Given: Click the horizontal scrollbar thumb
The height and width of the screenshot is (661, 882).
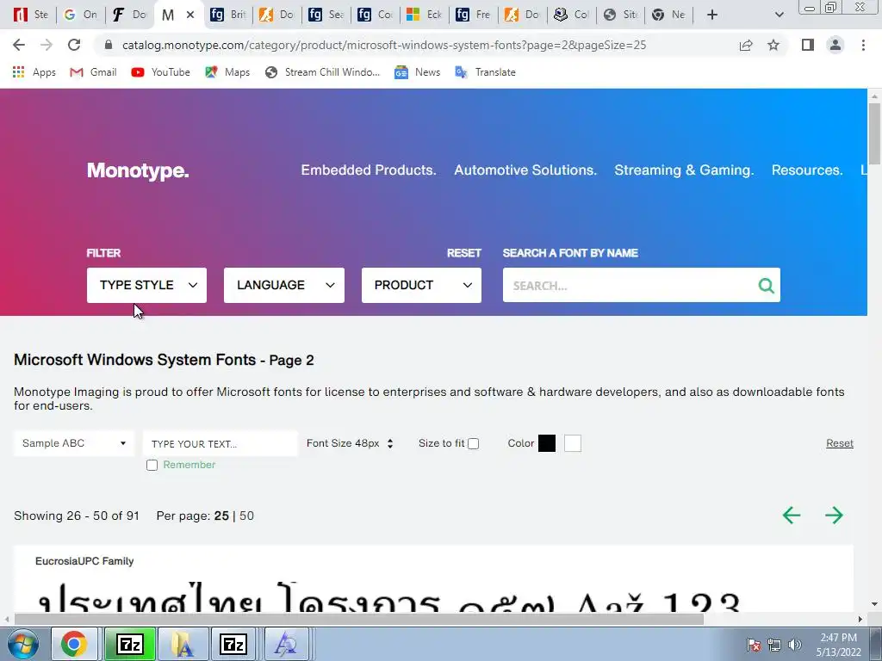Looking at the screenshot, I should (359, 620).
